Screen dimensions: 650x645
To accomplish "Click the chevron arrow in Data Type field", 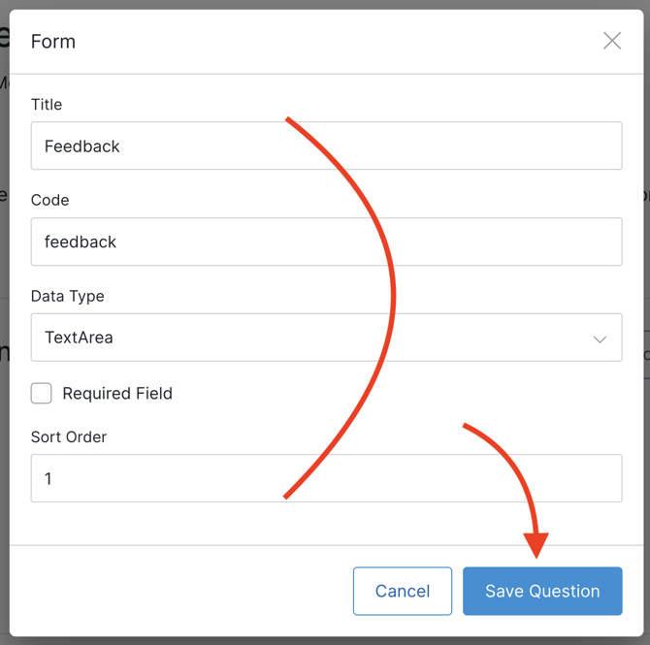I will pyautogui.click(x=600, y=339).
